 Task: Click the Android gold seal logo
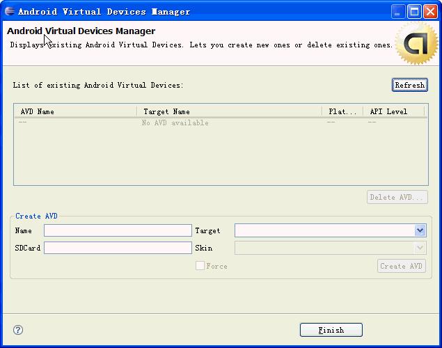(x=417, y=43)
